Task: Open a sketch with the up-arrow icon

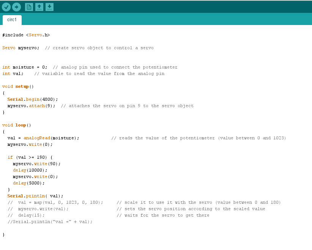Action: tap(39, 7)
